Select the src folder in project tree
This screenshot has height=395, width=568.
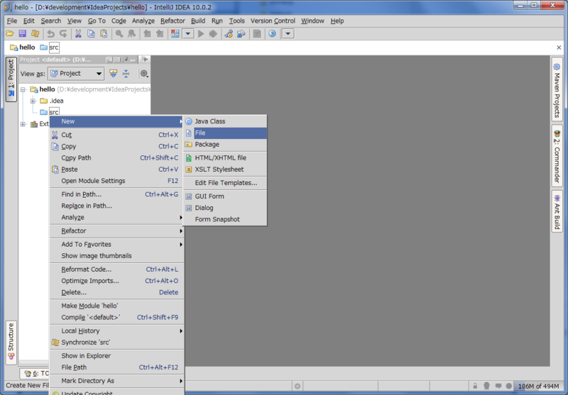click(49, 112)
